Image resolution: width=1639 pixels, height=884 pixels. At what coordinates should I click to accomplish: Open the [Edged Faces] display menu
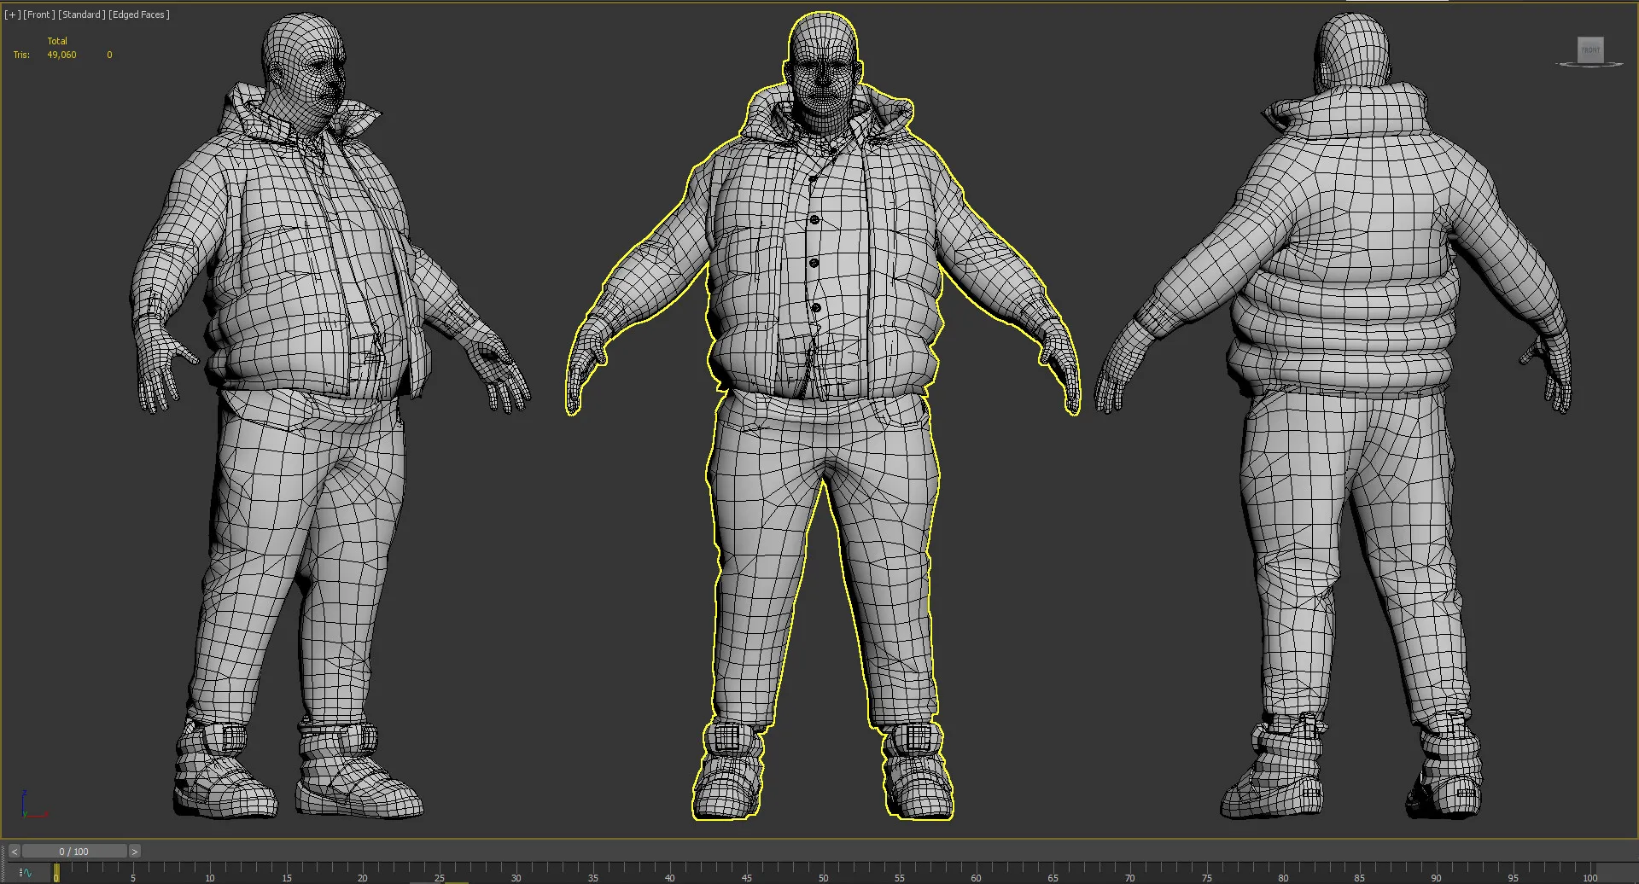point(138,15)
